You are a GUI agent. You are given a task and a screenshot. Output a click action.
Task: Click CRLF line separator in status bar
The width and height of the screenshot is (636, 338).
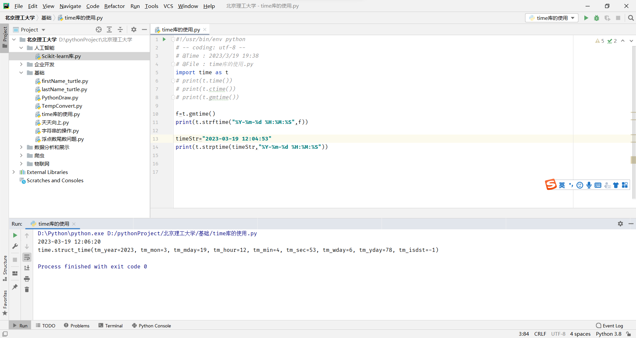coord(540,334)
